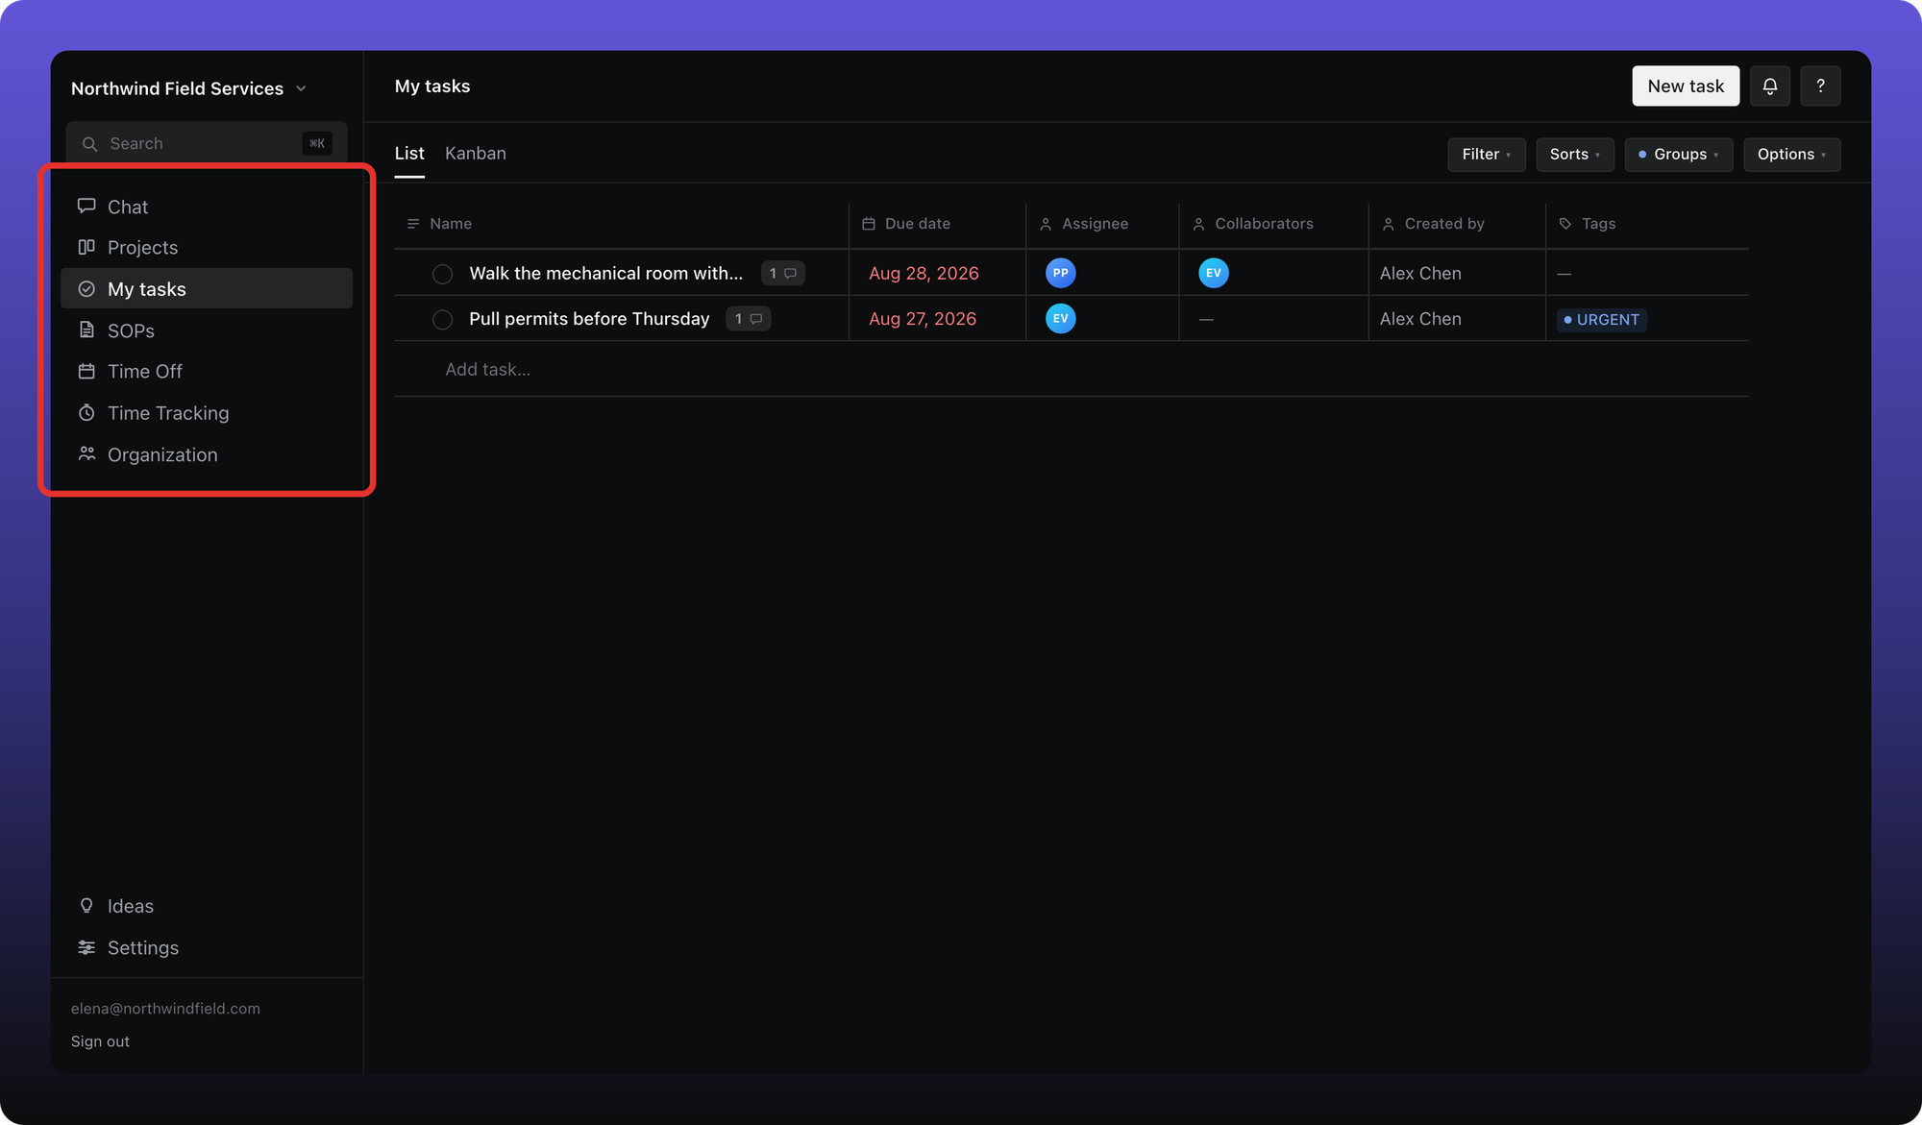Create a New task

1686,86
